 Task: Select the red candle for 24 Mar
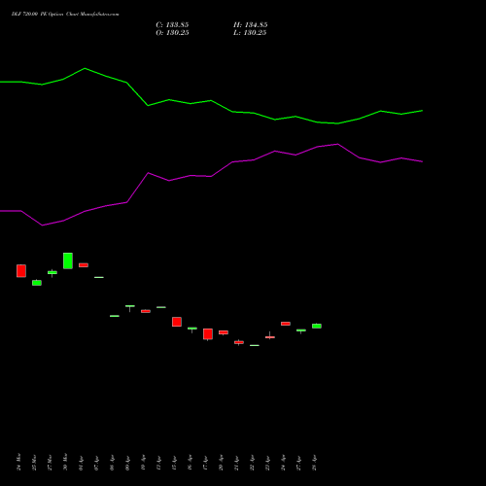tap(21, 271)
